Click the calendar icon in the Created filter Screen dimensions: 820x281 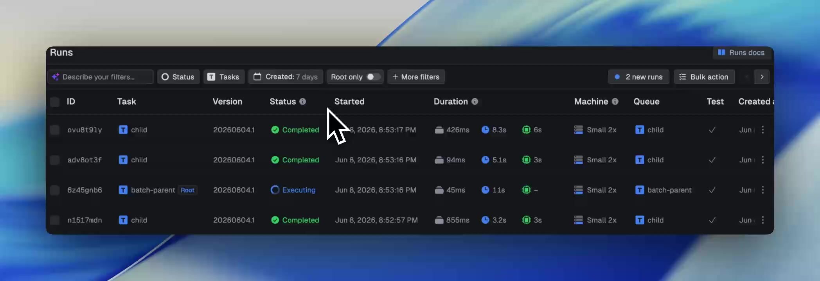click(257, 76)
